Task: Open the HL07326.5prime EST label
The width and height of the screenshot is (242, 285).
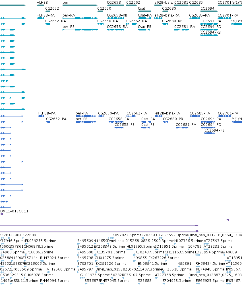Action: pos(189,241)
